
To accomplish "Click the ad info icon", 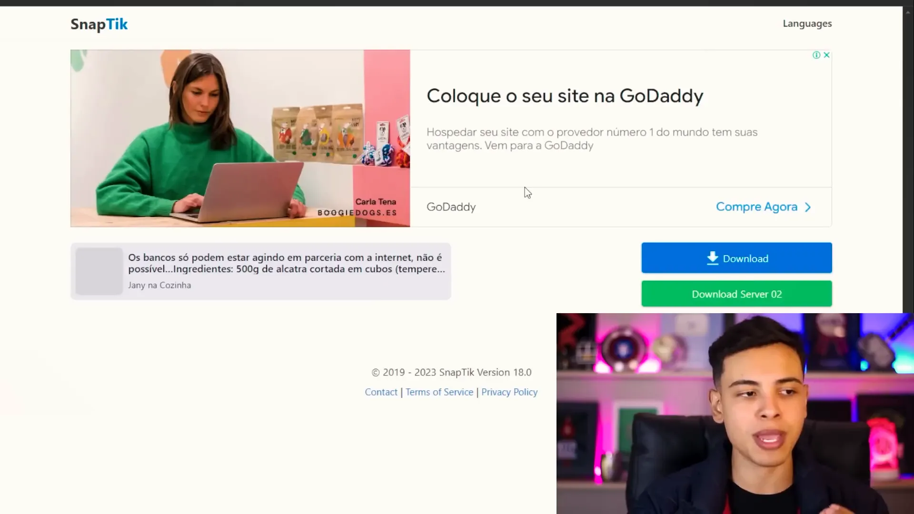I will pyautogui.click(x=816, y=55).
